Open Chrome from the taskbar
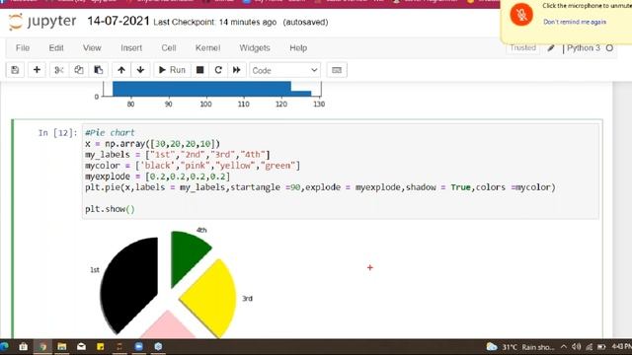Screen dimensions: 632x355 click(x=42, y=346)
